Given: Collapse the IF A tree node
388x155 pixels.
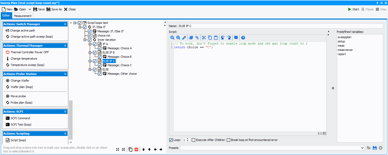Looking at the screenshot, I should pos(90,44).
